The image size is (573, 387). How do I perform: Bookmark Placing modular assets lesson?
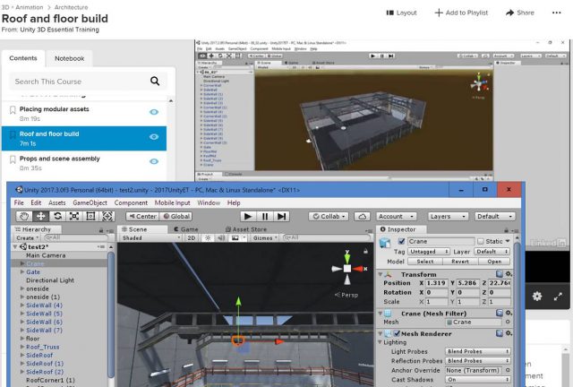[13, 109]
